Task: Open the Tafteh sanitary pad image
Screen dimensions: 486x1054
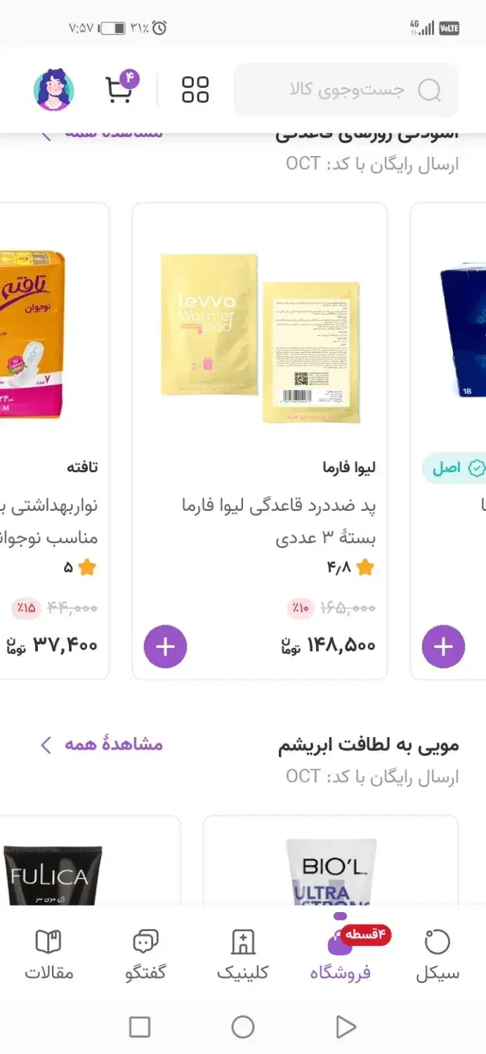Action: pos(33,334)
